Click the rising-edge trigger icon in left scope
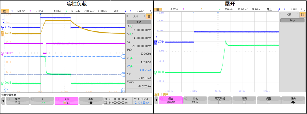 tap(126, 11)
